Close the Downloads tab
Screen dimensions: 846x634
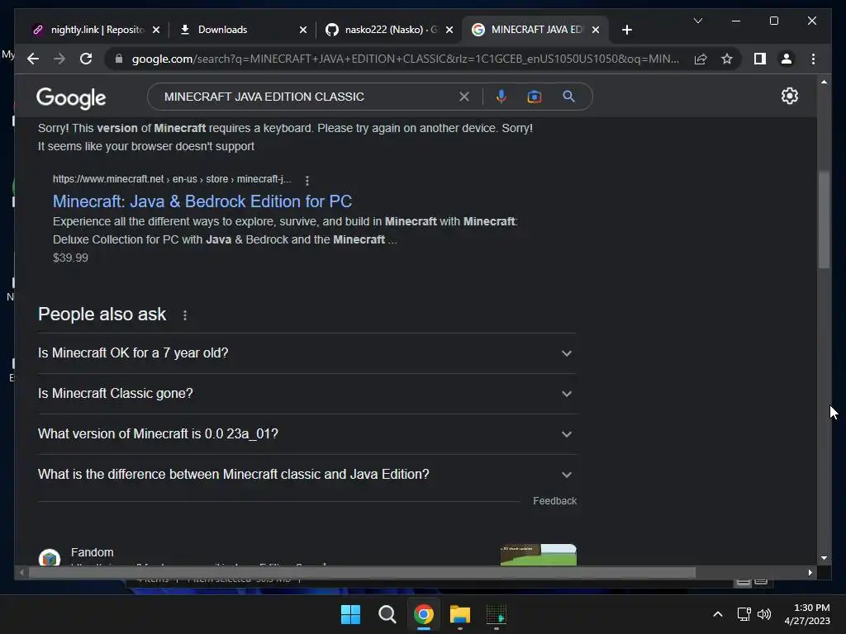coord(302,30)
